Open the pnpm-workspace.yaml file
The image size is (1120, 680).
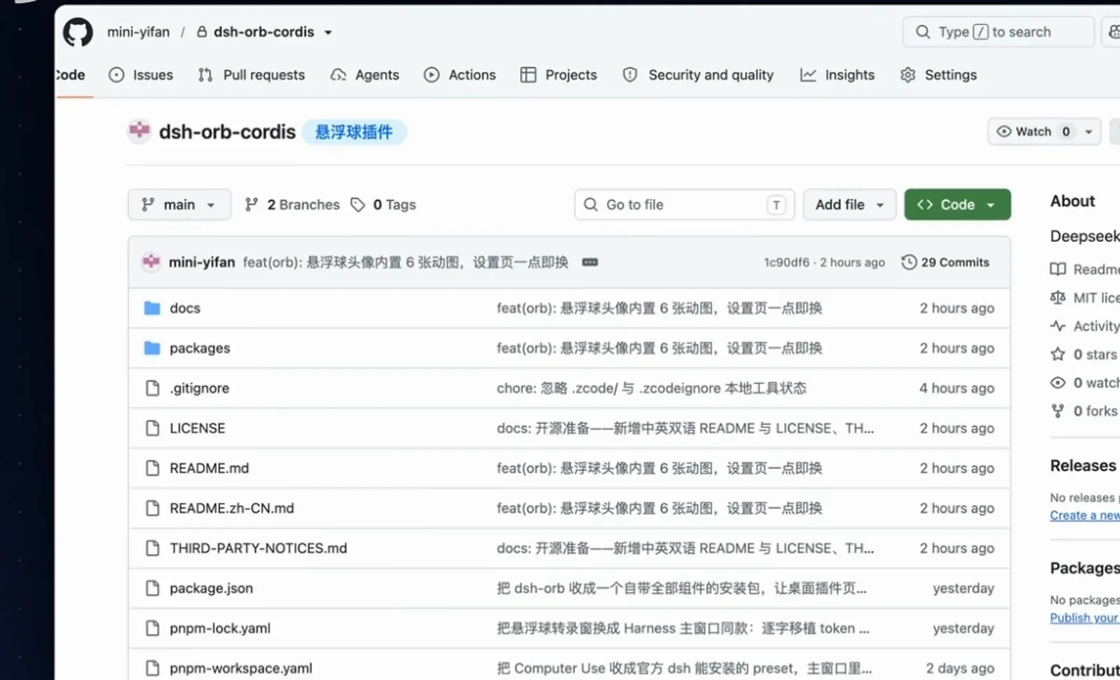pyautogui.click(x=241, y=668)
